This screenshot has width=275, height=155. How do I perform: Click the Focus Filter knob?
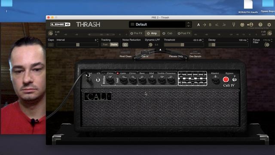(267, 45)
